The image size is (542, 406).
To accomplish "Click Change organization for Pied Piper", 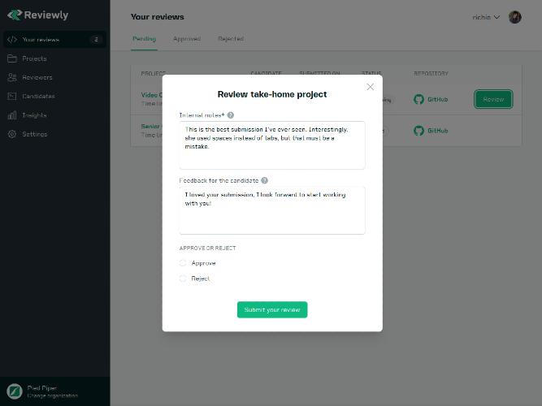I will (53, 396).
